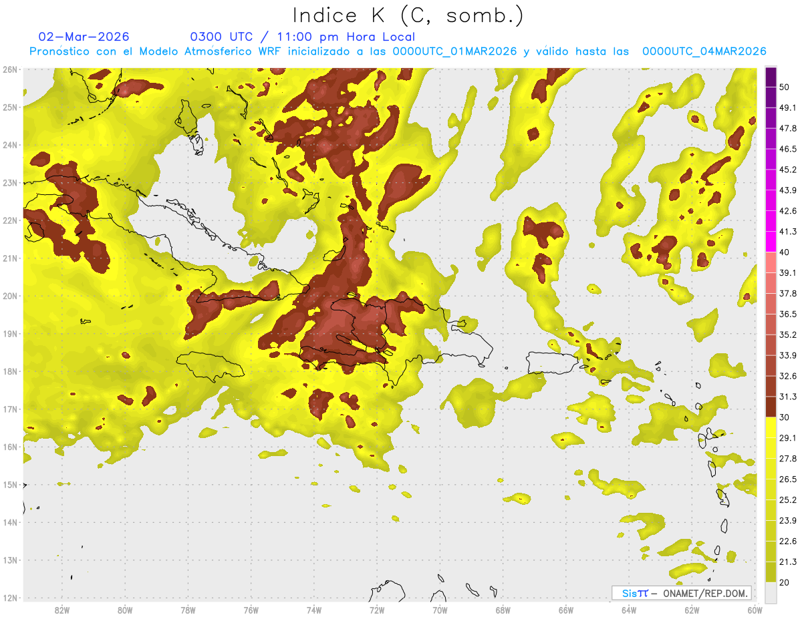Click the grey colorbar segment below 20
The width and height of the screenshot is (802, 619).
click(x=771, y=592)
